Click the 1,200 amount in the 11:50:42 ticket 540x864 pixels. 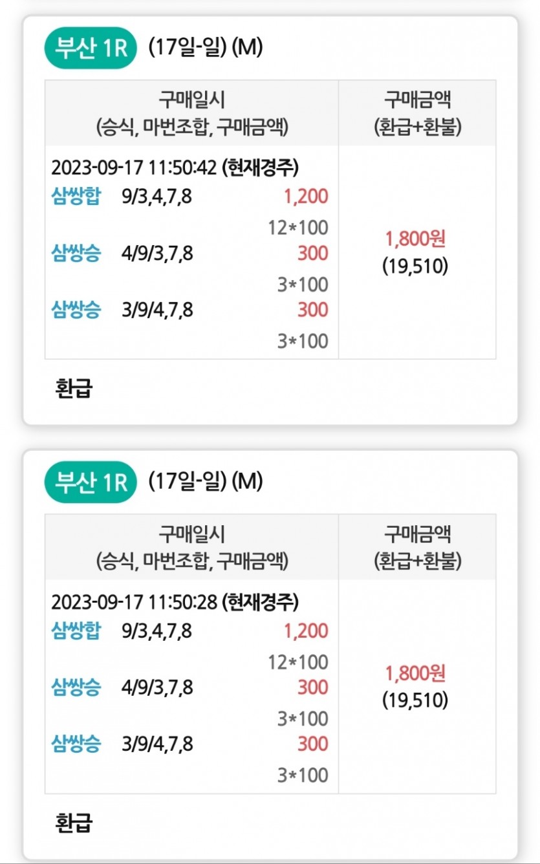click(x=307, y=197)
